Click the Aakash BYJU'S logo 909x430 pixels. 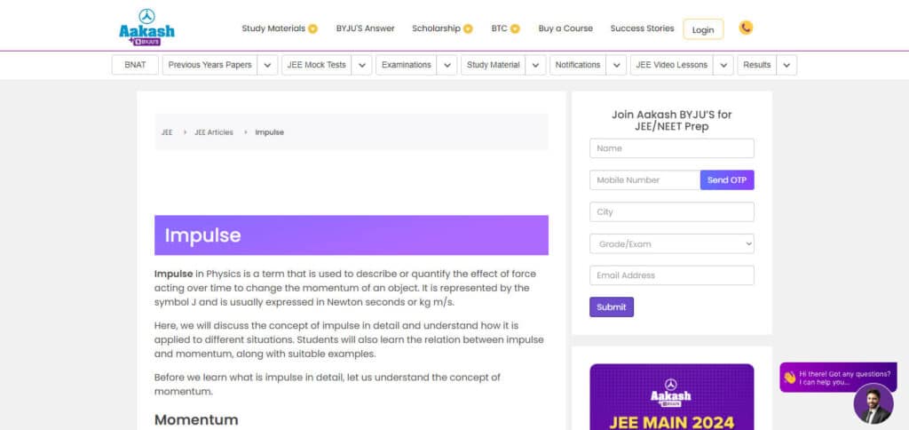pyautogui.click(x=146, y=28)
